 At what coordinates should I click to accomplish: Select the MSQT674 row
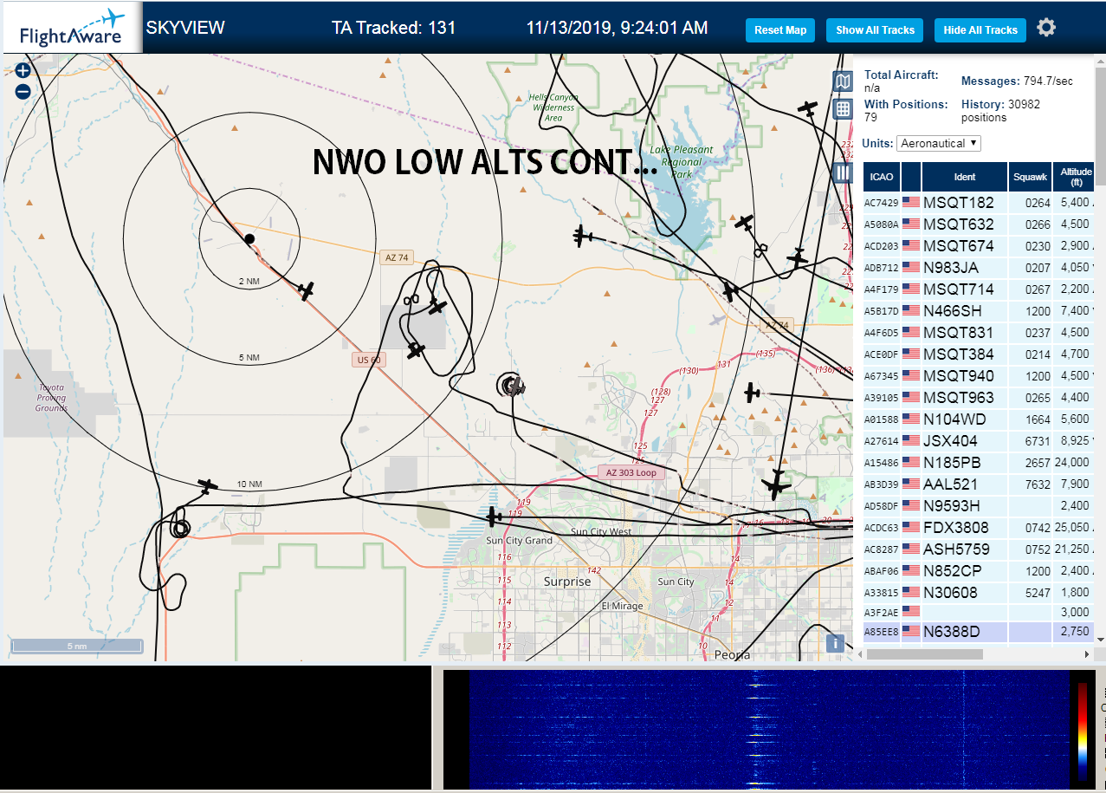(x=979, y=246)
